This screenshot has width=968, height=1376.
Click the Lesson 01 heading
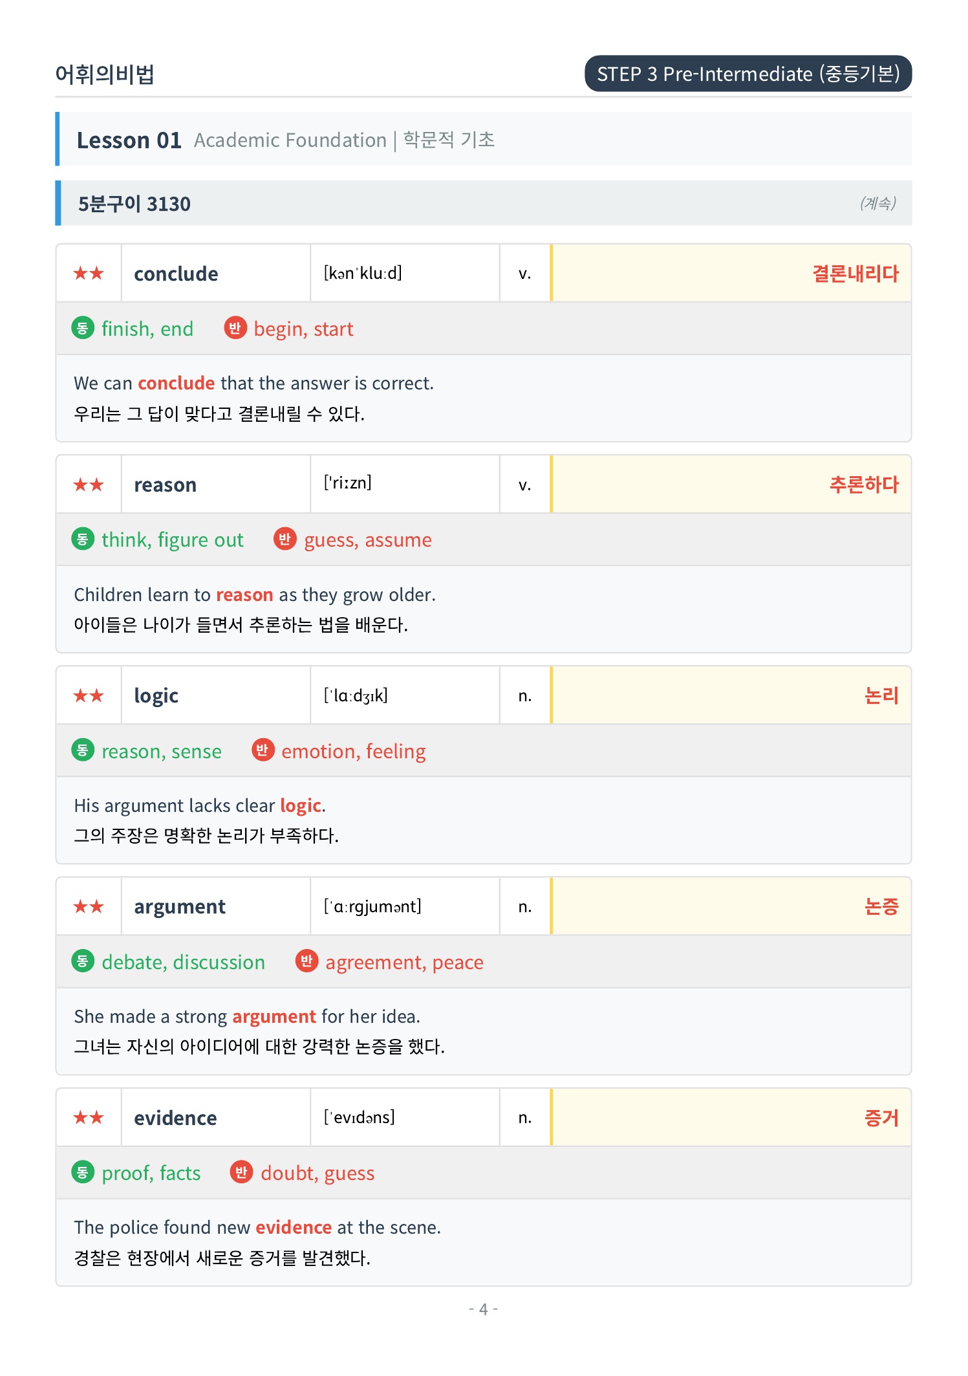coord(129,140)
